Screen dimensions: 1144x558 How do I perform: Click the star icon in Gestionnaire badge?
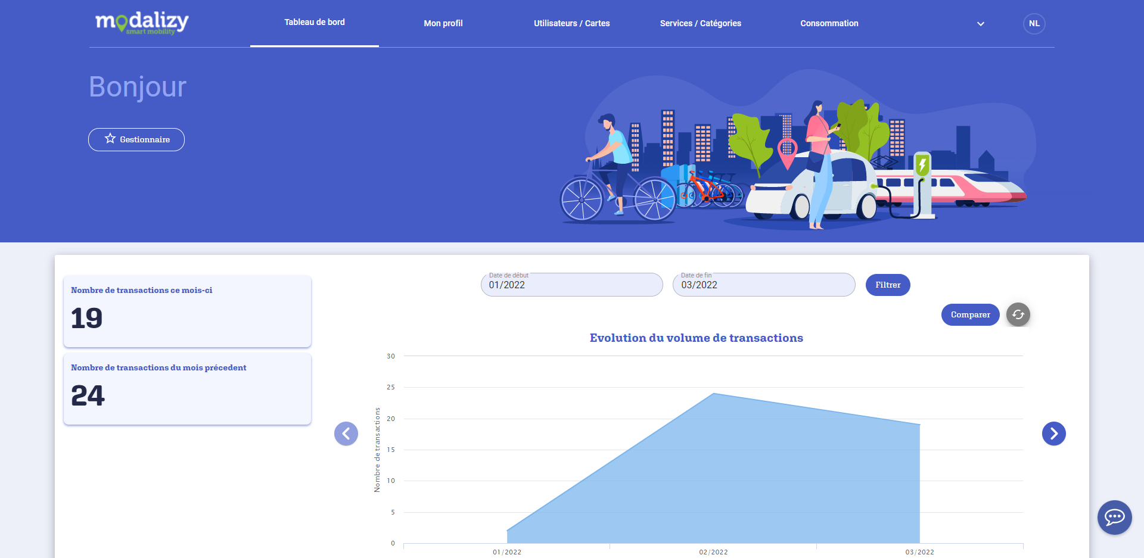[110, 139]
